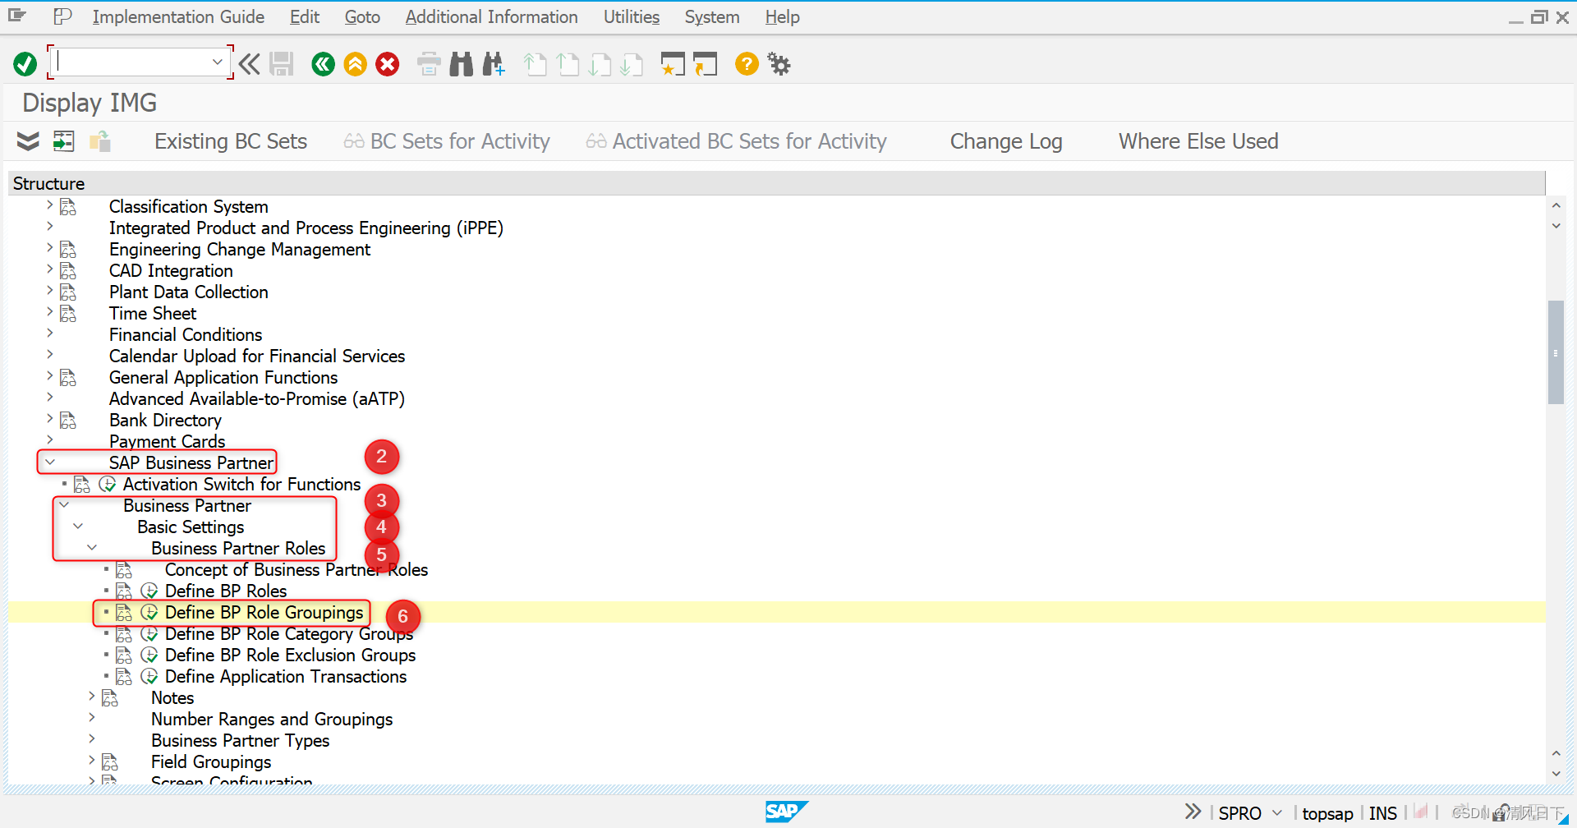Click the Expand All double-chevron icon
Image resolution: width=1577 pixels, height=828 pixels.
28,141
